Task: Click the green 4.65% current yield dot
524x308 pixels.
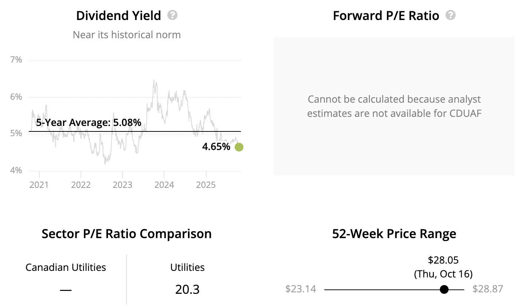Action: pos(239,147)
